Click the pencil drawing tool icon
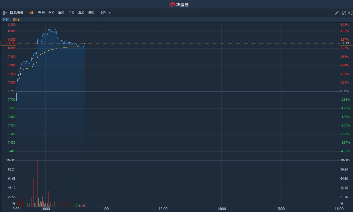The width and height of the screenshot is (353, 212). 337,13
